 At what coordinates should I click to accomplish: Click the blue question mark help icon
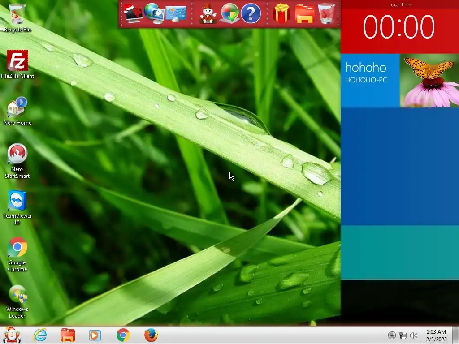coord(251,13)
